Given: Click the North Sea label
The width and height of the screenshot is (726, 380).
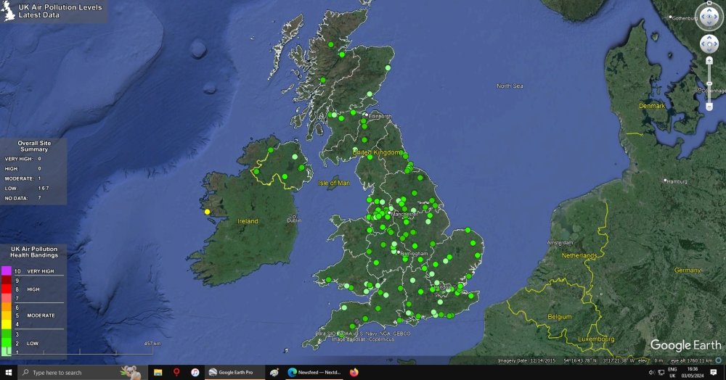Looking at the screenshot, I should tap(510, 86).
